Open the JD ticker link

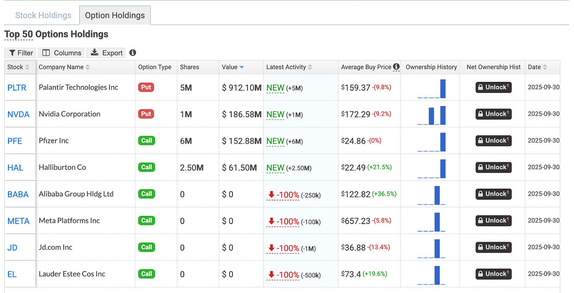12,248
